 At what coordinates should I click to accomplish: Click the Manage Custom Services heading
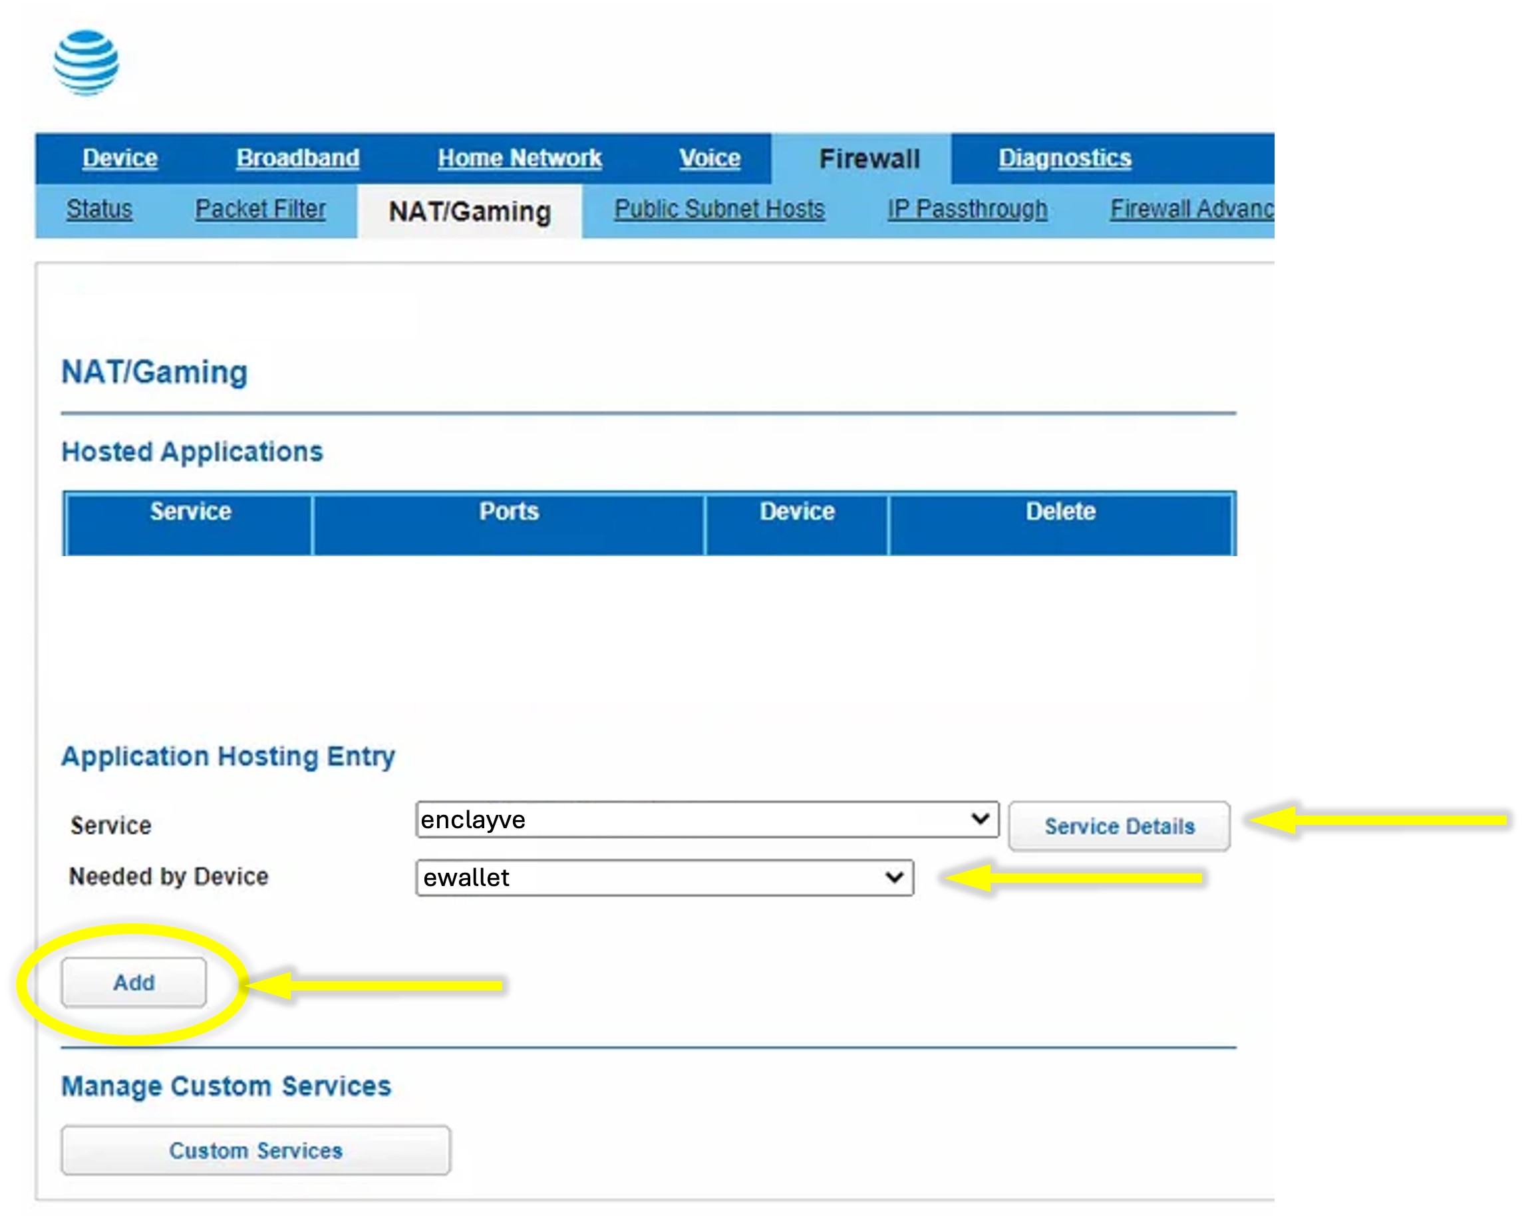pyautogui.click(x=226, y=1086)
